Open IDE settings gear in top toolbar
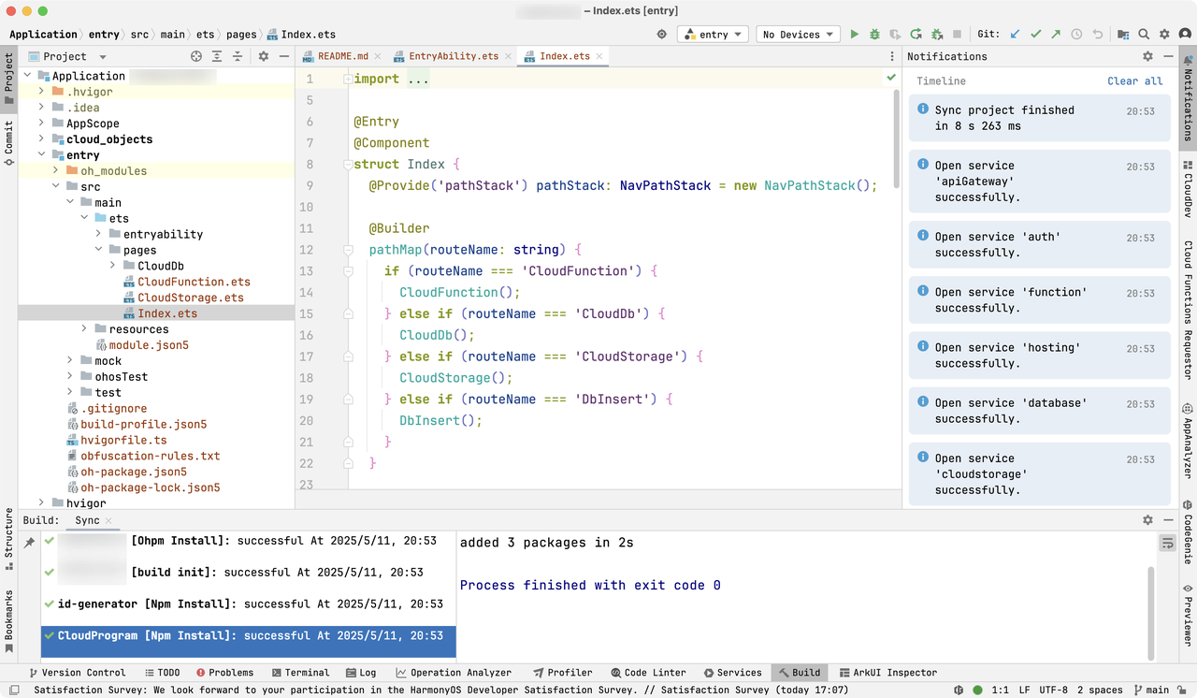 (x=1164, y=35)
